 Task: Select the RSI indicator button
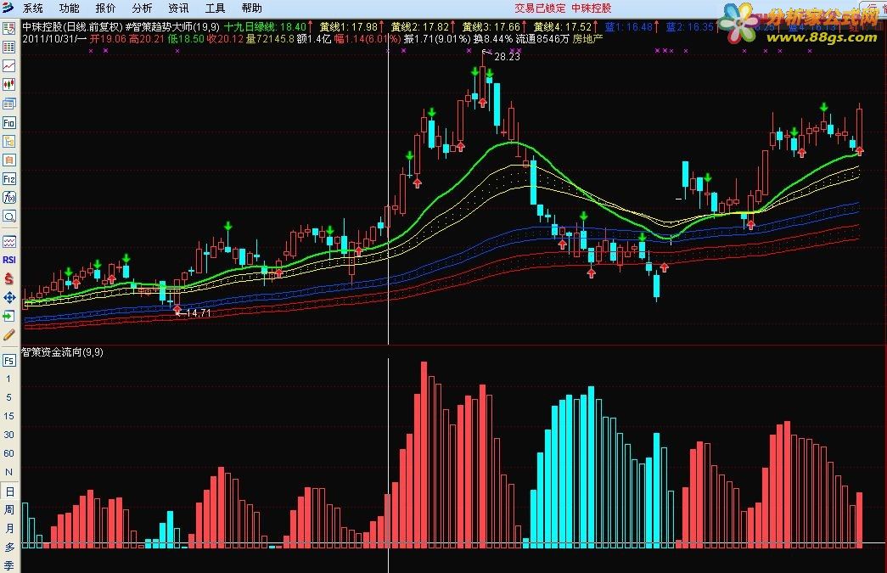9,260
